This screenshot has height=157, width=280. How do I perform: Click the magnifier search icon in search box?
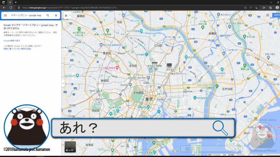(x=48, y=15)
